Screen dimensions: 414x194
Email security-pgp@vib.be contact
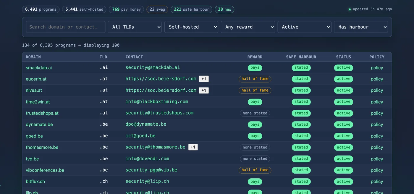click(151, 170)
